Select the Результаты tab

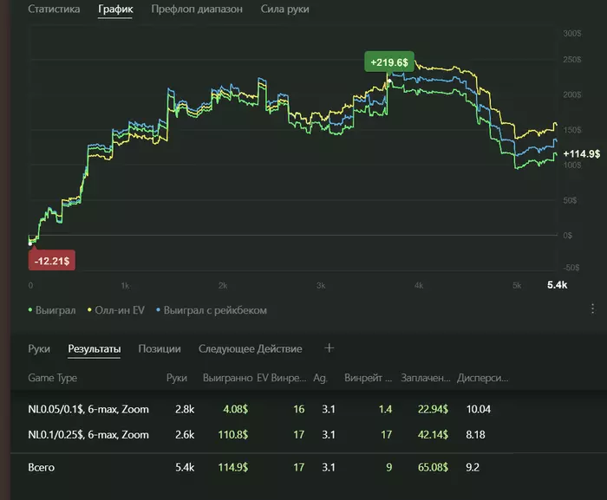[x=94, y=348]
